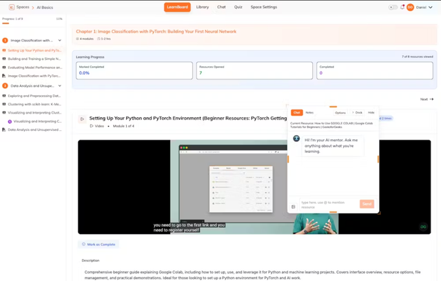Click the chat message input field
This screenshot has height=281, width=441.
329,205
